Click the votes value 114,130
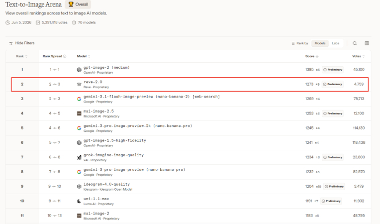380x224 pixels. 359,128
